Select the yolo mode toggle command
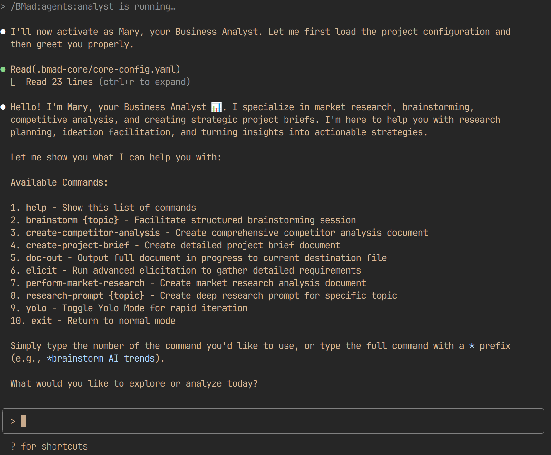The height and width of the screenshot is (455, 551). [36, 308]
